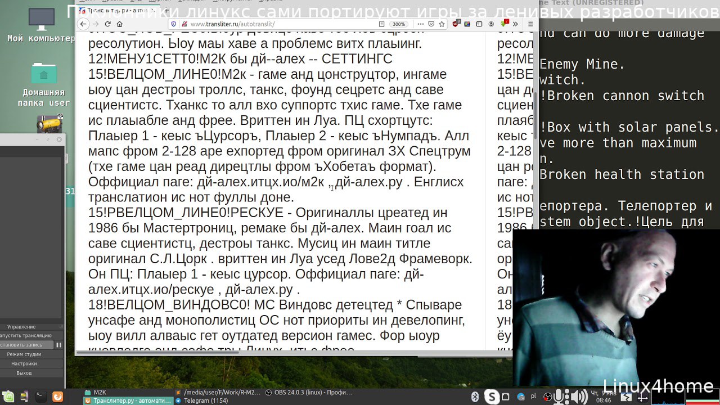Switch to M2K taskbar window
Viewport: 720px width, 405px height.
(x=129, y=393)
